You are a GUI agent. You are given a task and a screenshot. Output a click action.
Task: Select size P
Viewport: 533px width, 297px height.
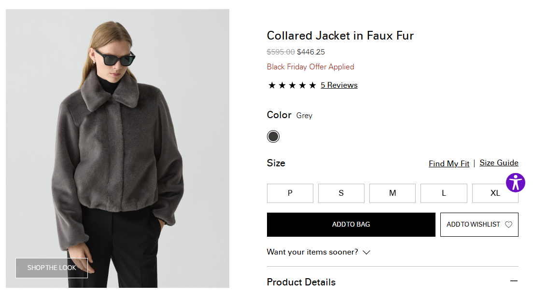pyautogui.click(x=290, y=193)
